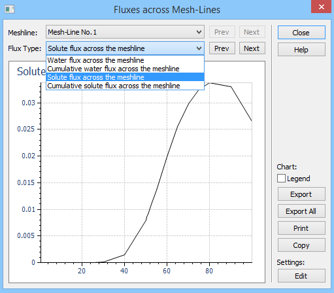Open Help for this dialog
Viewport: 334px width, 293px height.
click(301, 50)
